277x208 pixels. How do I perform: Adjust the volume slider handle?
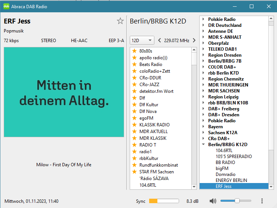(x=237, y=201)
